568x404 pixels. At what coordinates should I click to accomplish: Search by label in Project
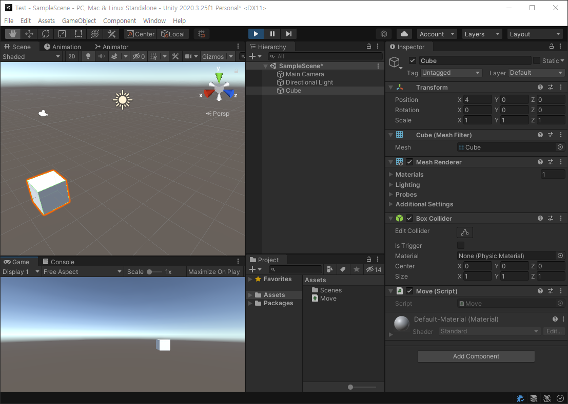coord(343,269)
